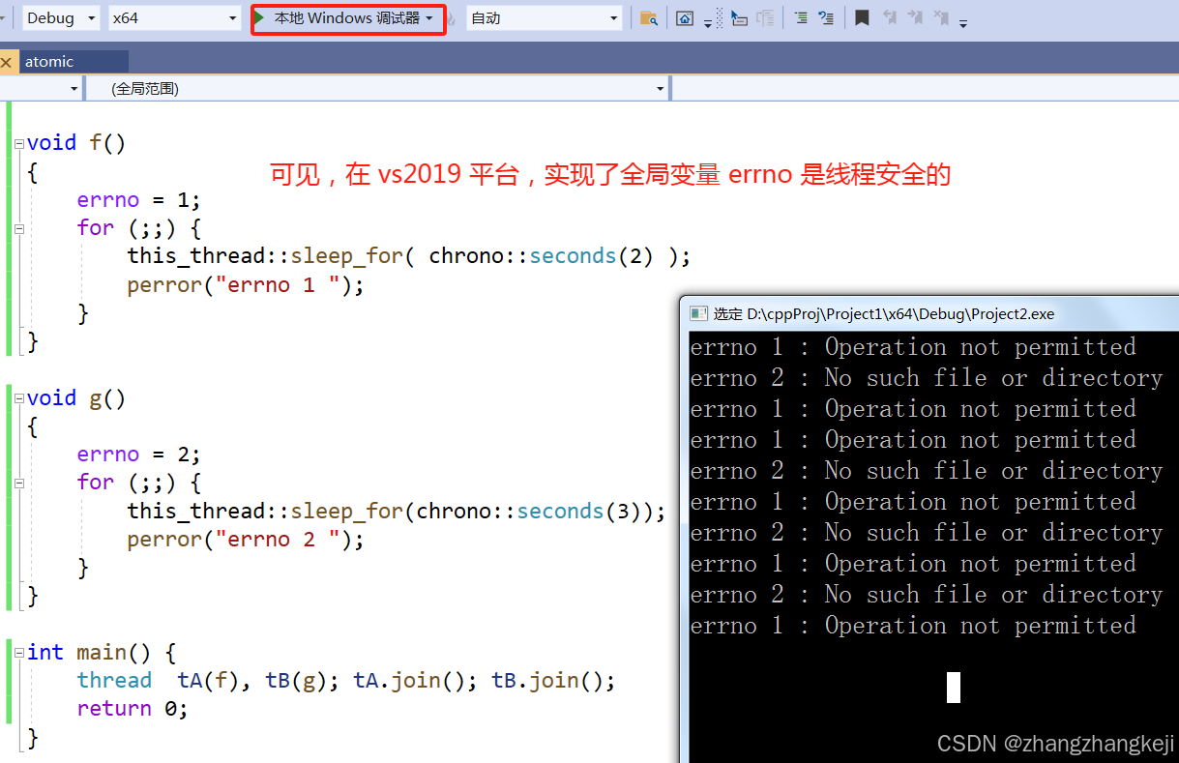Click 'chrono::seconds(3)' in the code
Viewport: 1179px width, 763px height.
pos(530,511)
